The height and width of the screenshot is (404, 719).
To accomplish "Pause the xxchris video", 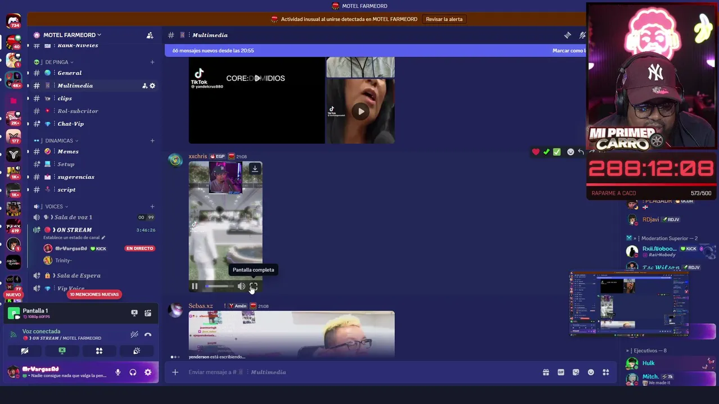I will (194, 286).
